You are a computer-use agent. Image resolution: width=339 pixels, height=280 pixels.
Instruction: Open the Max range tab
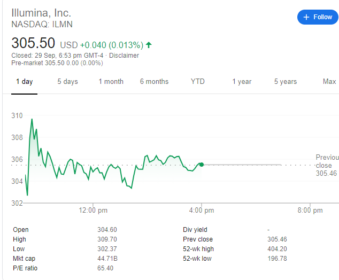point(329,82)
